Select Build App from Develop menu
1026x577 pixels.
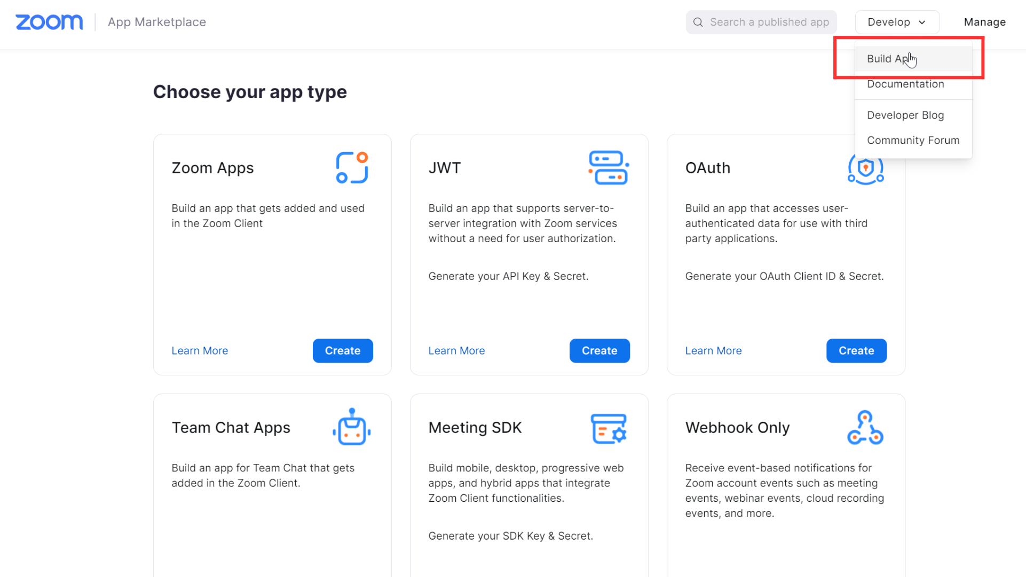point(913,59)
